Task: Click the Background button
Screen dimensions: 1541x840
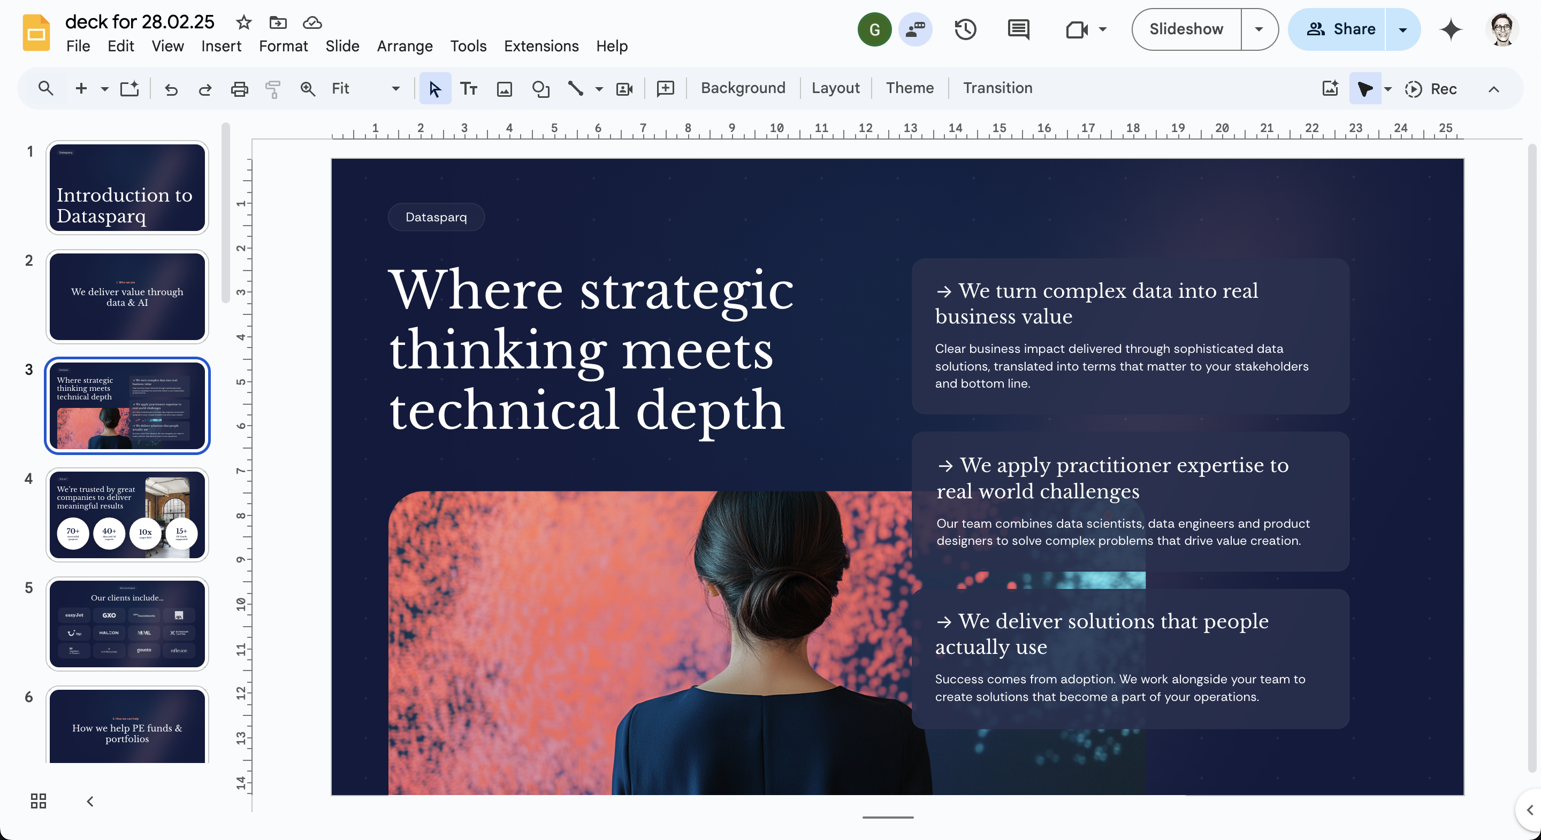Action: point(742,88)
